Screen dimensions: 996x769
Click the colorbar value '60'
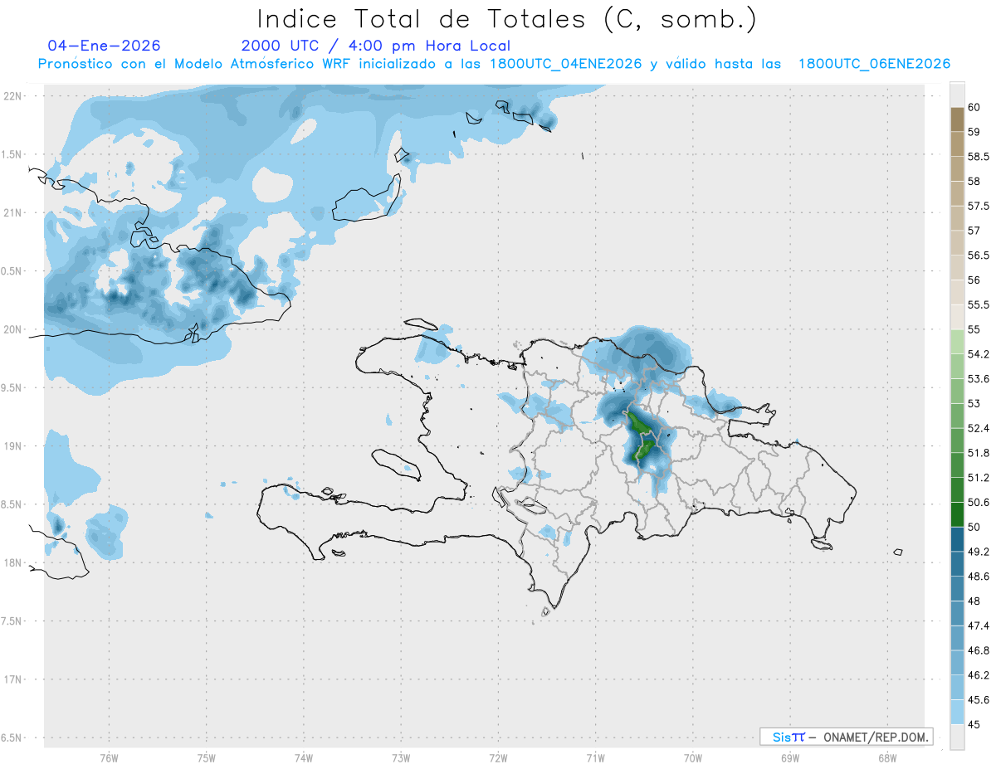(x=974, y=107)
